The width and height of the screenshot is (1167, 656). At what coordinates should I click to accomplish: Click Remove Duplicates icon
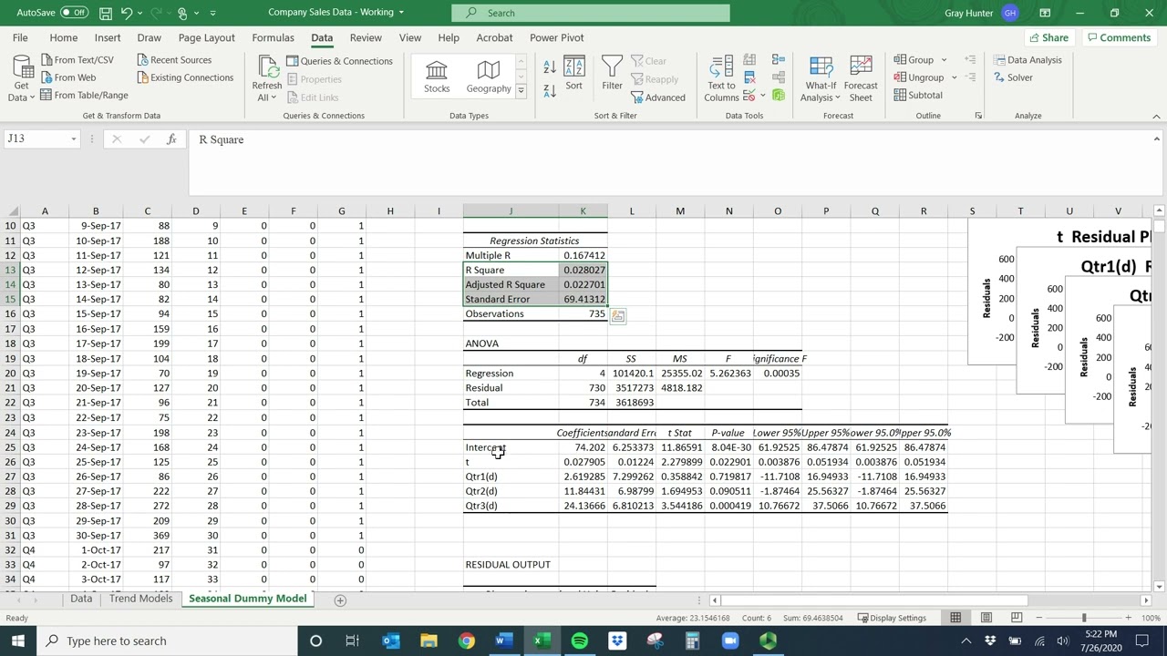[x=749, y=77]
